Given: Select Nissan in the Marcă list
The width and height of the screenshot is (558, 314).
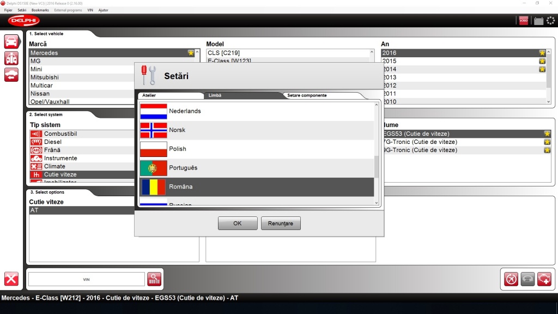Looking at the screenshot, I should click(82, 94).
